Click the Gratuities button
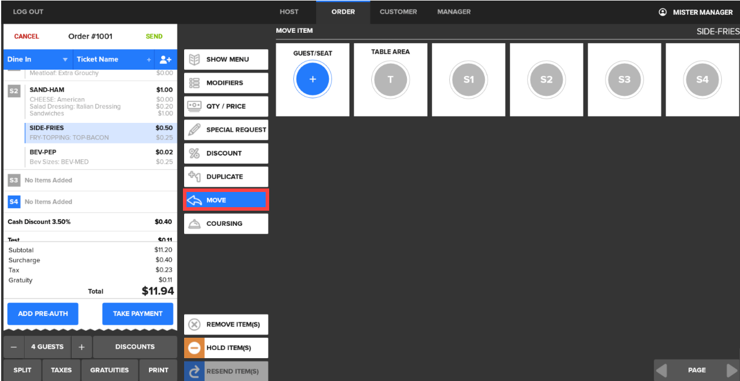Screen dimensions: 740x381 click(109, 370)
